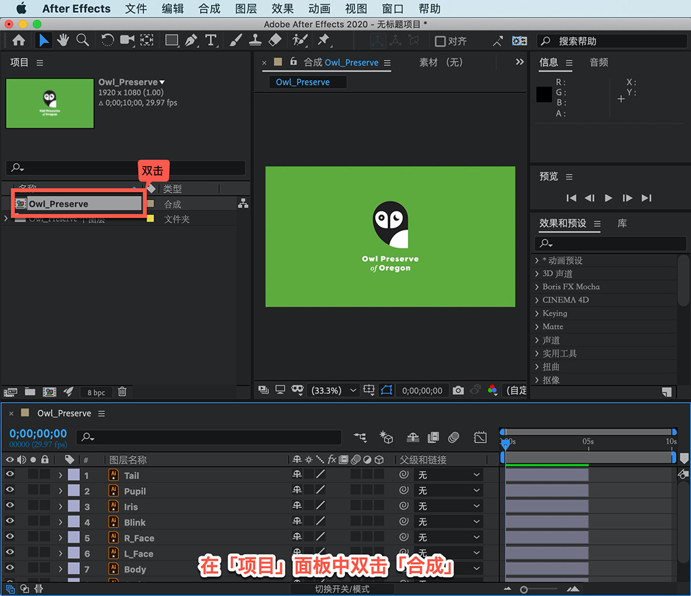The width and height of the screenshot is (691, 596).
Task: Hide the Blink layer with eye icon
Action: 10,521
